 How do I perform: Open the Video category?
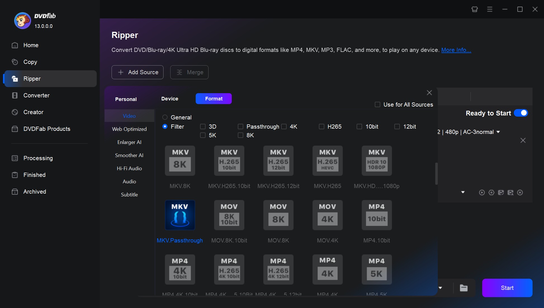[129, 116]
